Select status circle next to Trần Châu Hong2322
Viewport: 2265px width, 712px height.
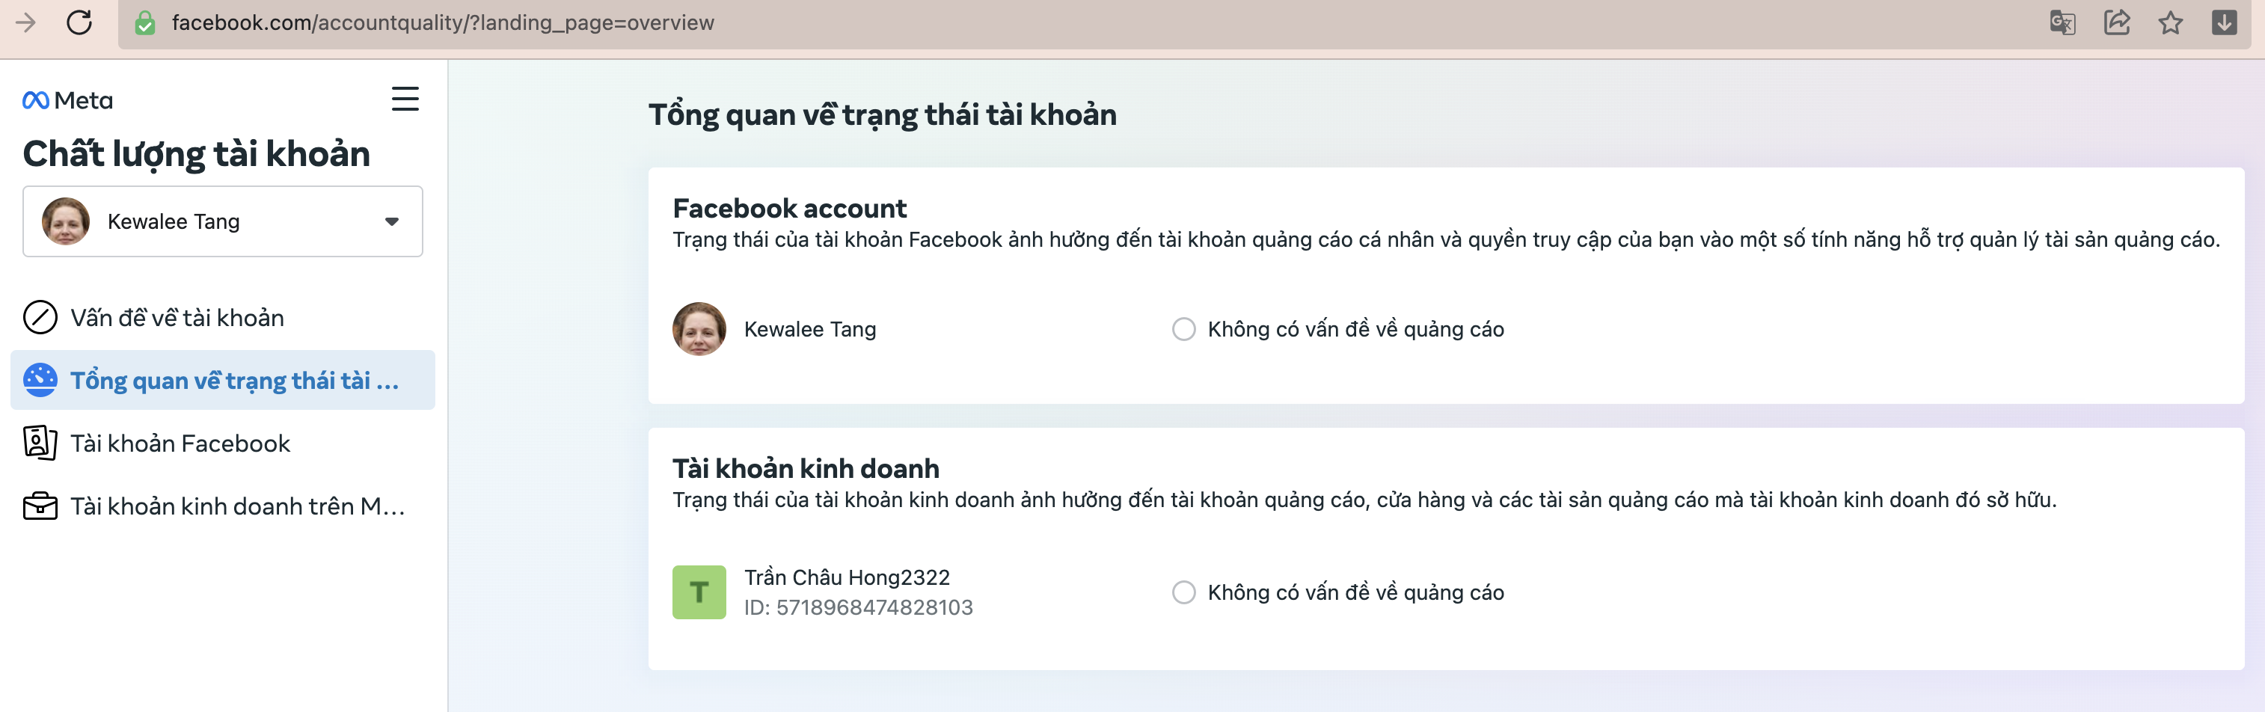click(1183, 592)
